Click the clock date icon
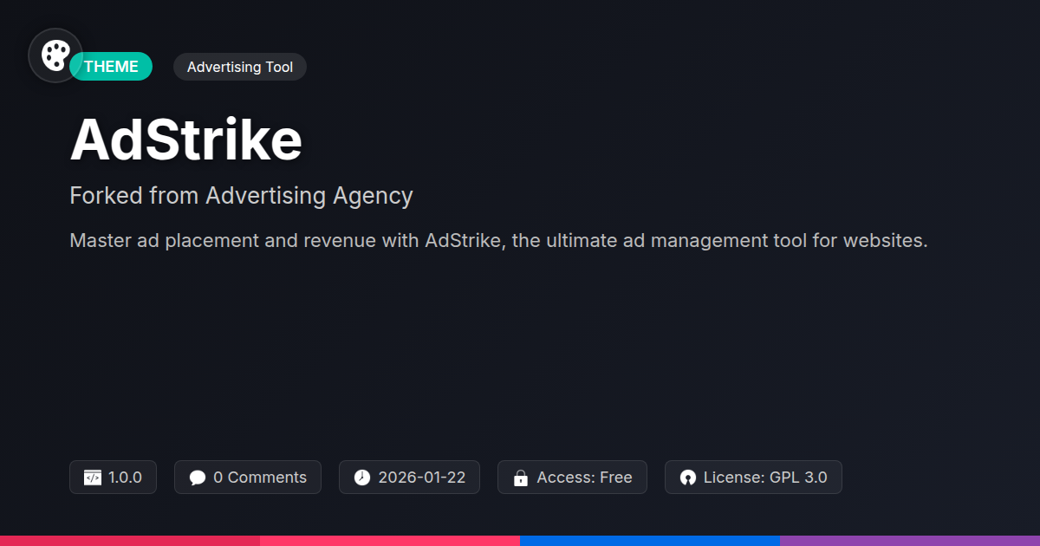1040x546 pixels. click(x=362, y=478)
